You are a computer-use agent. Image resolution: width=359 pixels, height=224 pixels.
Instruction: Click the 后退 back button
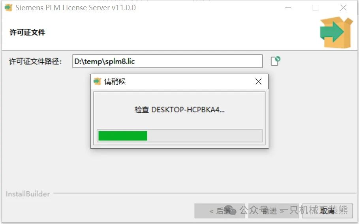pos(219,211)
